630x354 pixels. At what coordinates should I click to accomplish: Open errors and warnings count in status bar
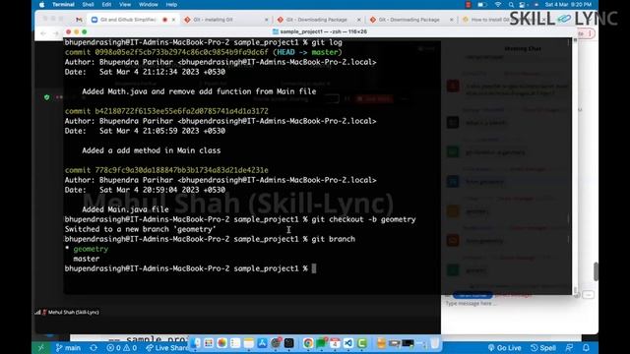(x=122, y=348)
